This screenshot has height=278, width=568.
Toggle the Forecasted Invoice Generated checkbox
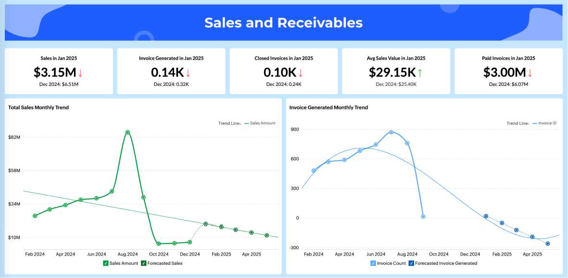[412, 263]
